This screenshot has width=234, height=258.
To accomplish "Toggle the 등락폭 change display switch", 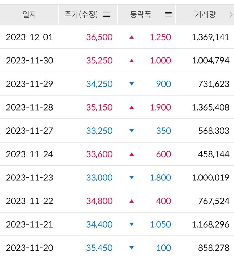I will click(x=168, y=15).
